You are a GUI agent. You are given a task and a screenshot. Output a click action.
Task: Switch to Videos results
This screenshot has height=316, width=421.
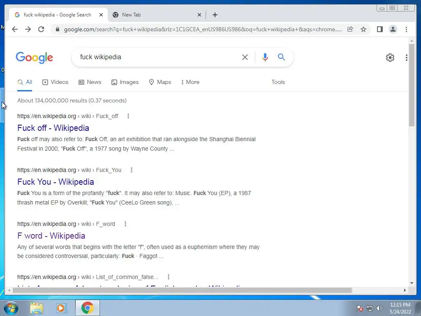56,82
